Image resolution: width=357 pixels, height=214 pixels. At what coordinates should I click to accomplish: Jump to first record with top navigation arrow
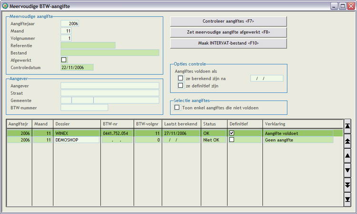coord(347,126)
